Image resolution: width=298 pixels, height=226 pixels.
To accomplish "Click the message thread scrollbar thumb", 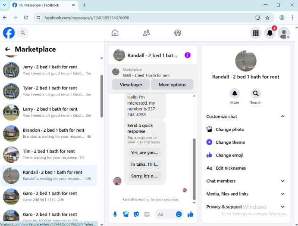I will click(194, 169).
